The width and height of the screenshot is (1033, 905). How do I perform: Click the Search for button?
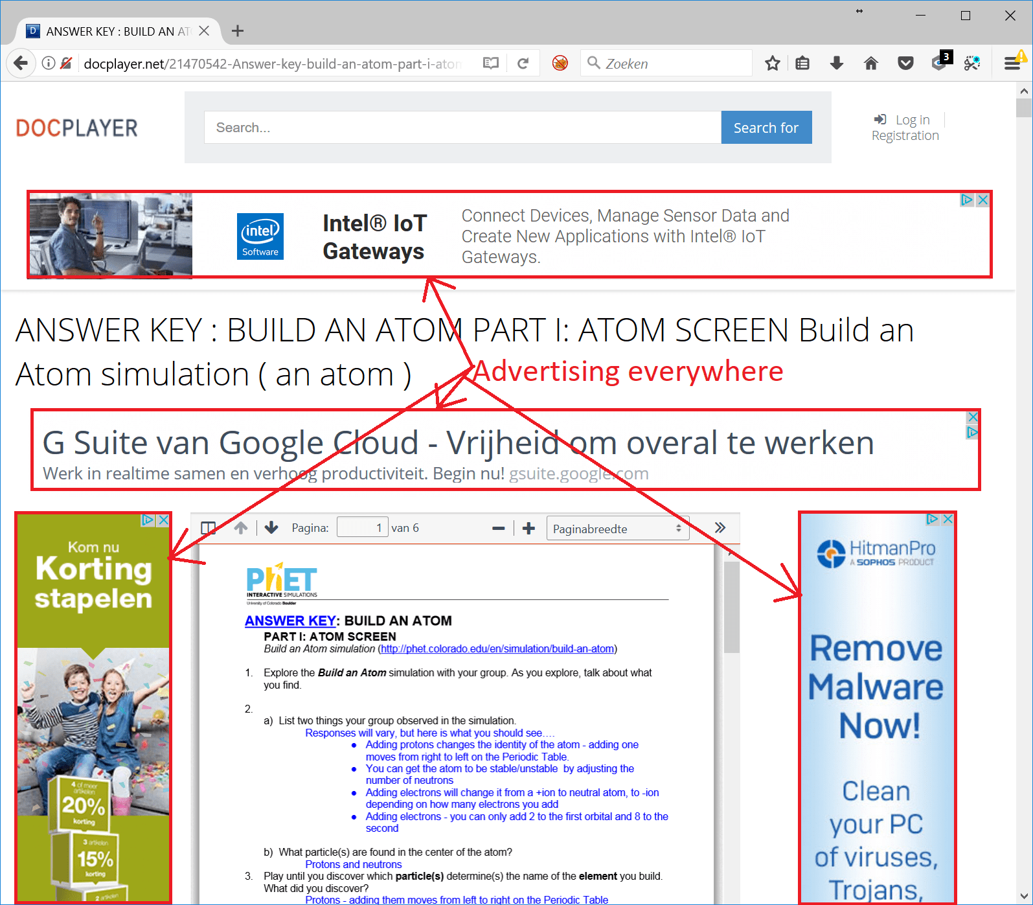point(766,128)
